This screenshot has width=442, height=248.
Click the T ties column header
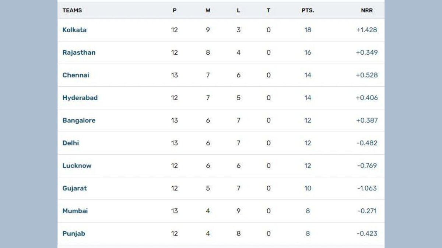point(269,10)
